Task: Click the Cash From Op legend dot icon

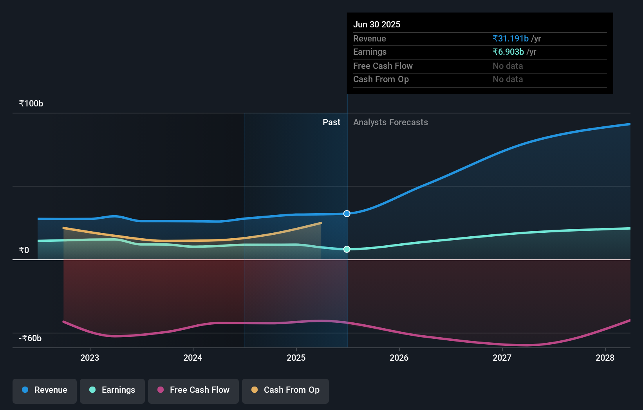Action: (255, 390)
